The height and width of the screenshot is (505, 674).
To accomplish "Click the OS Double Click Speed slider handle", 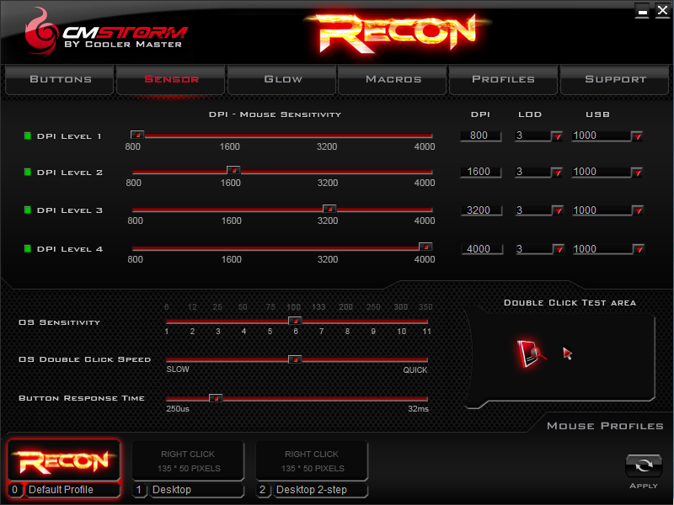I will pyautogui.click(x=295, y=359).
